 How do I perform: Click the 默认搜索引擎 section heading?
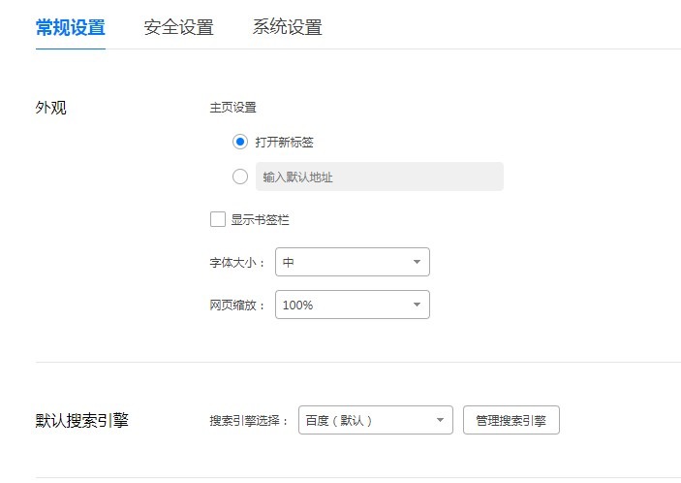point(82,420)
